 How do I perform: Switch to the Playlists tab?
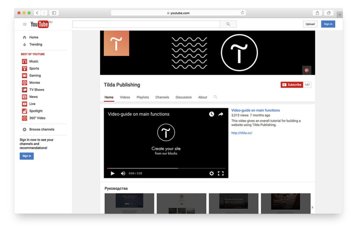pos(143,97)
